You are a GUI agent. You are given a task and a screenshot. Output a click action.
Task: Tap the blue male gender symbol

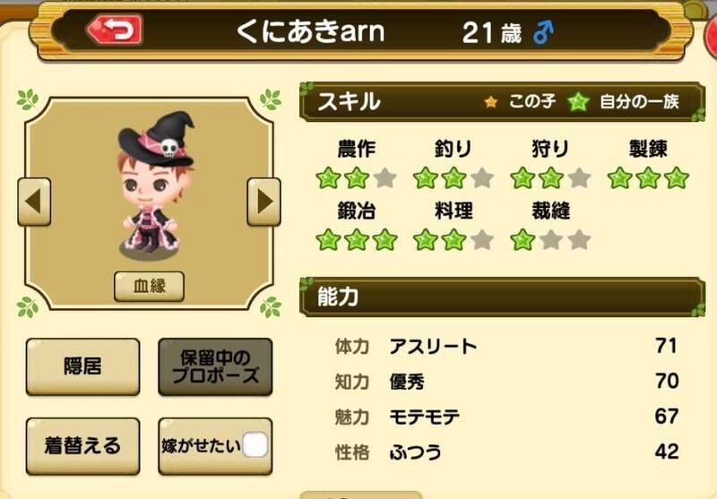pyautogui.click(x=543, y=32)
